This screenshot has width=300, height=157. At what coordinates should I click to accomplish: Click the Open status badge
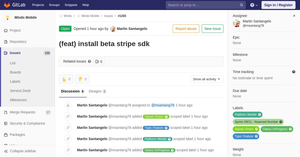tap(65, 29)
